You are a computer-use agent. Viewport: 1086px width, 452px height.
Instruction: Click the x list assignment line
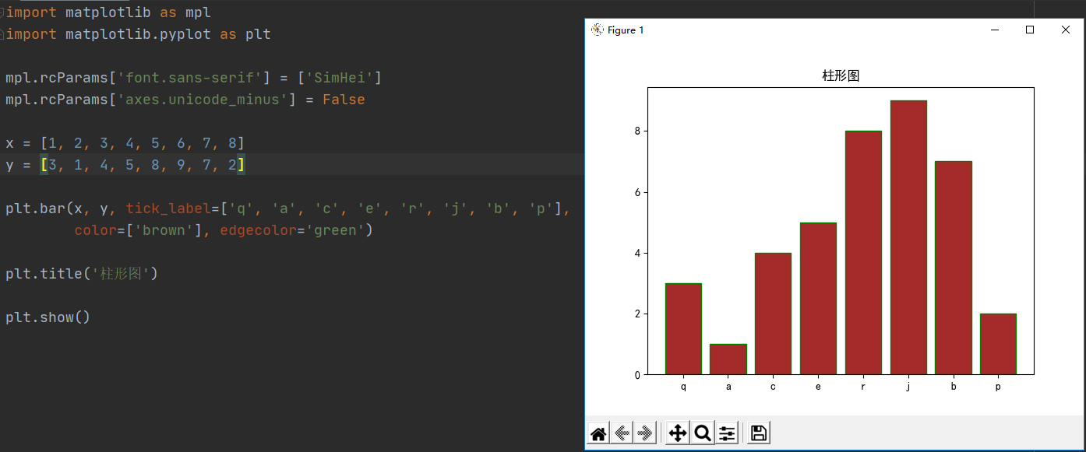tap(125, 143)
